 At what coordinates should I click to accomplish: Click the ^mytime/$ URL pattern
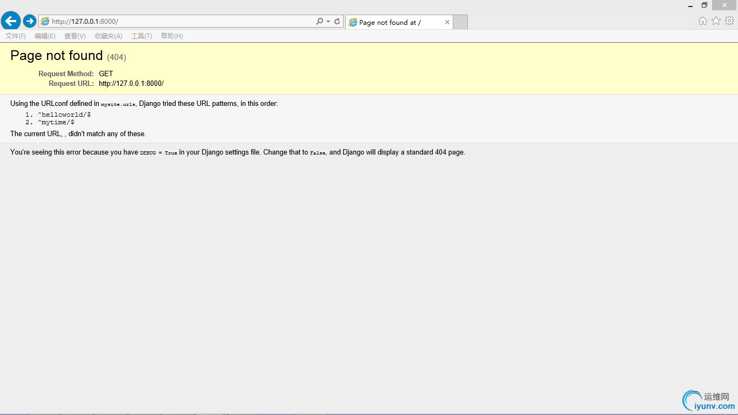coord(56,122)
